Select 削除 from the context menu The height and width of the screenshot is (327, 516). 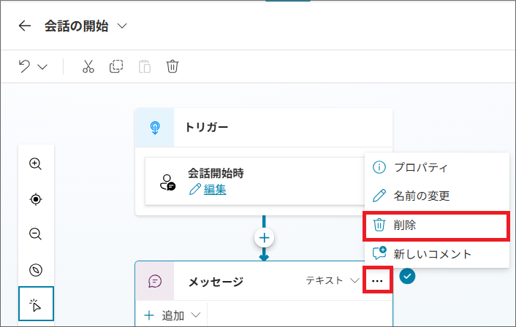click(406, 226)
